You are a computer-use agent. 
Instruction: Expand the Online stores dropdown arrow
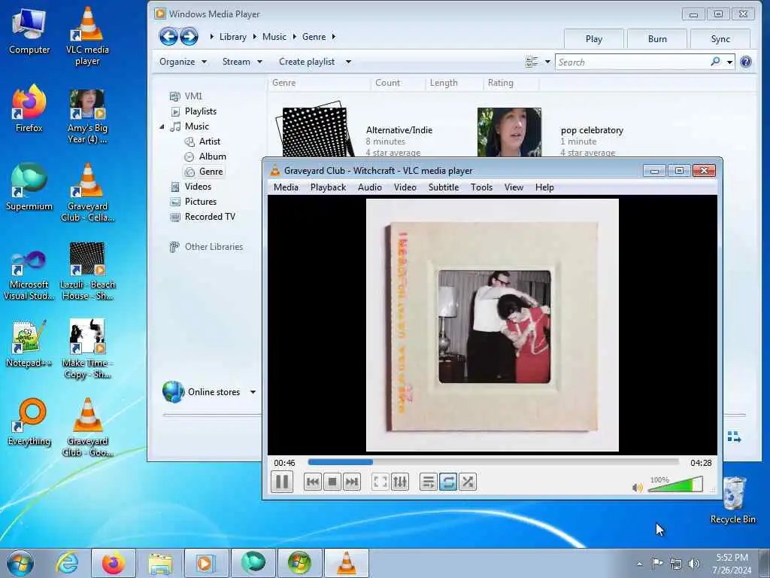click(x=253, y=392)
